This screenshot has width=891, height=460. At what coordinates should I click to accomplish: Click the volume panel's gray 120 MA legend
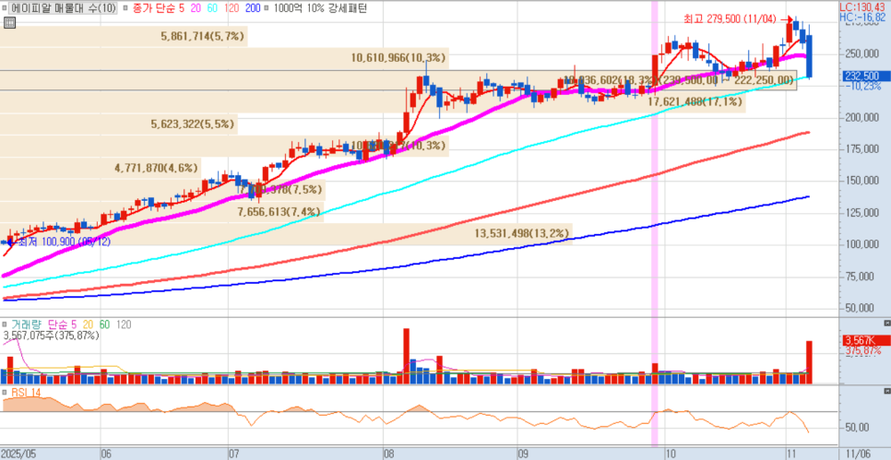click(124, 324)
